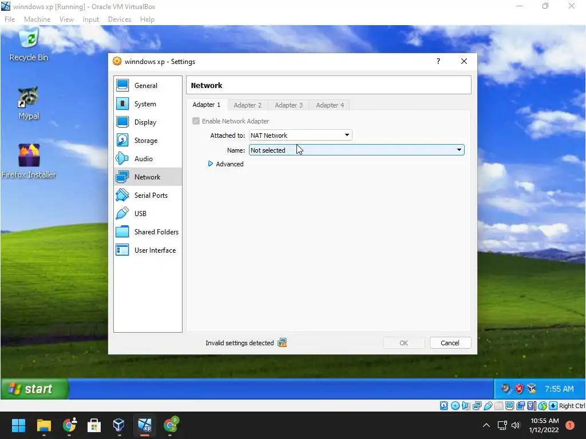Open File Explorer from host taskbar
This screenshot has width=586, height=439.
pyautogui.click(x=43, y=425)
